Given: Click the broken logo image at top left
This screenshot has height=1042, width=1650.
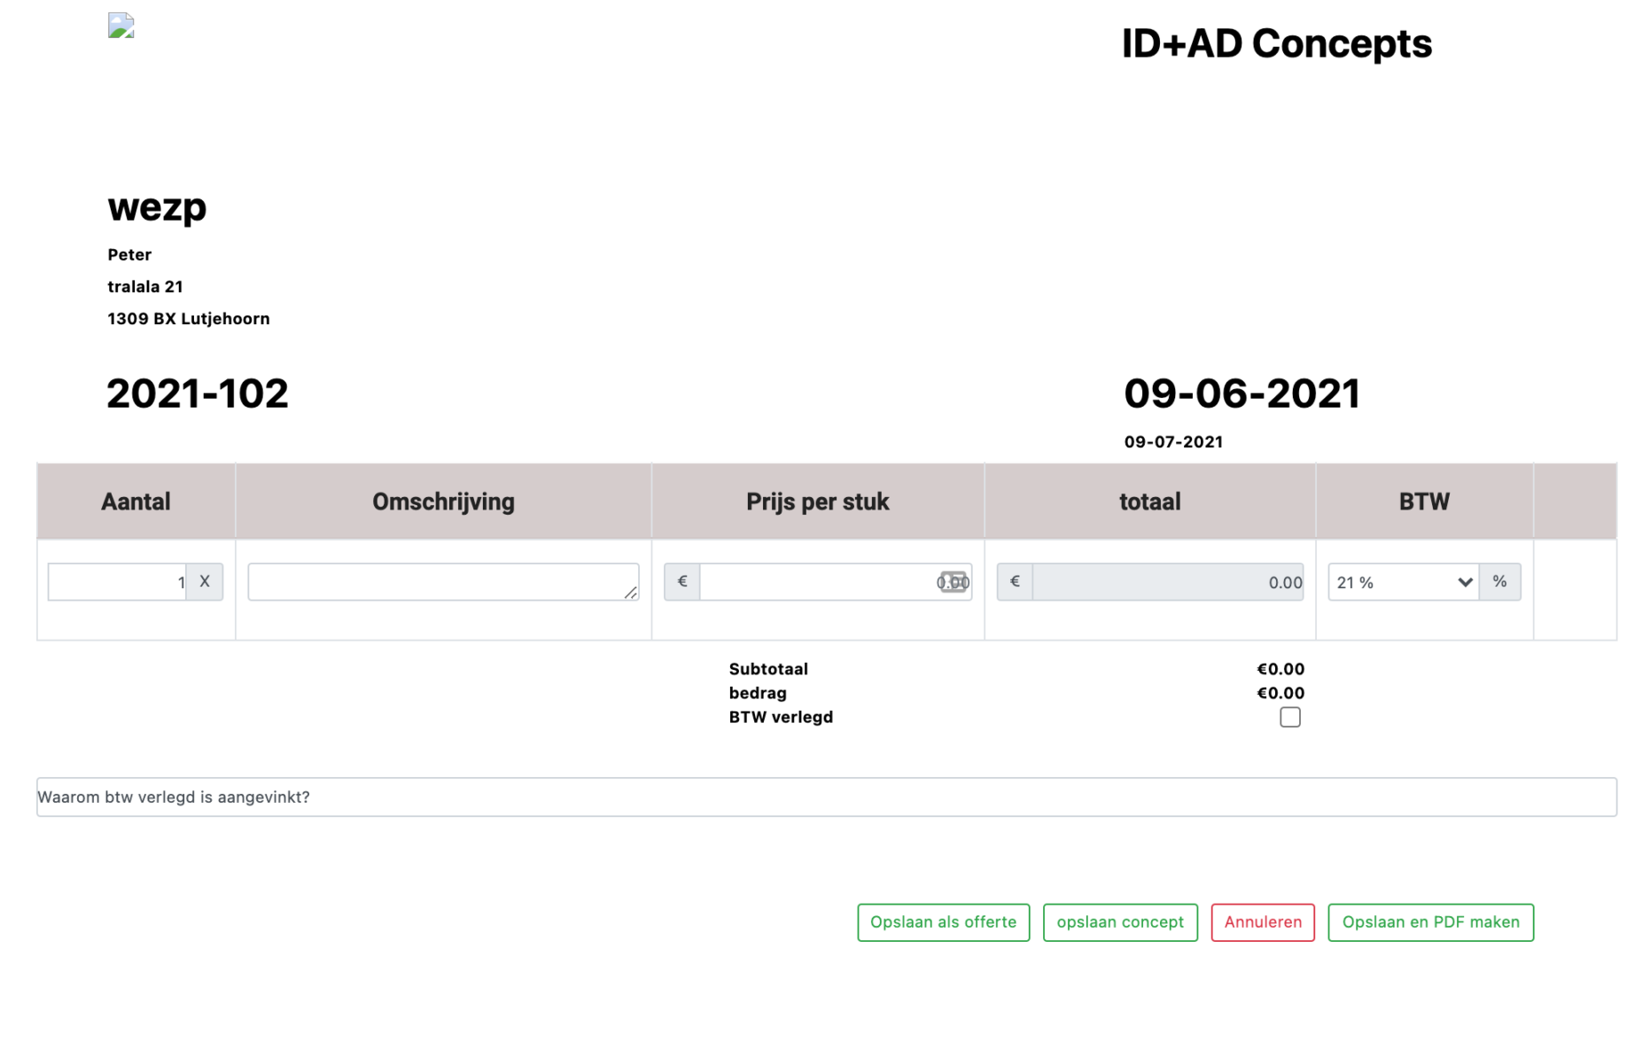Looking at the screenshot, I should [121, 26].
